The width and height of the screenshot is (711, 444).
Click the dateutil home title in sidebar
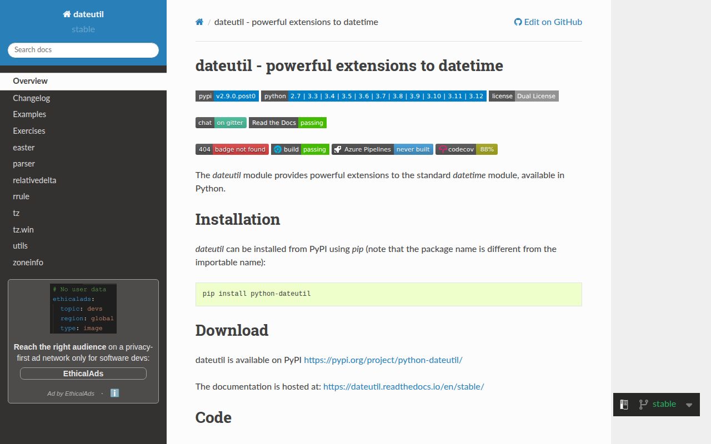(x=83, y=14)
